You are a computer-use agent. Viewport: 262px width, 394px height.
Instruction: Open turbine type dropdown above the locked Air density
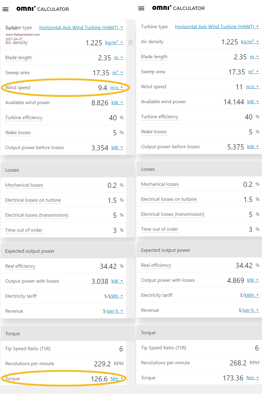[x=81, y=28]
